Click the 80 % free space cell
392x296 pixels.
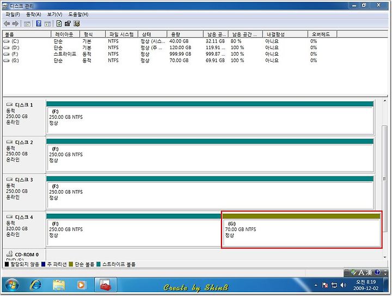(236, 41)
